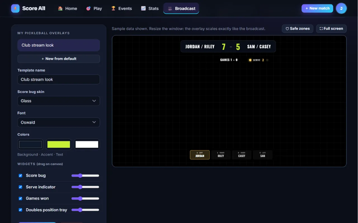Select the Broadcast tab

tap(181, 8)
